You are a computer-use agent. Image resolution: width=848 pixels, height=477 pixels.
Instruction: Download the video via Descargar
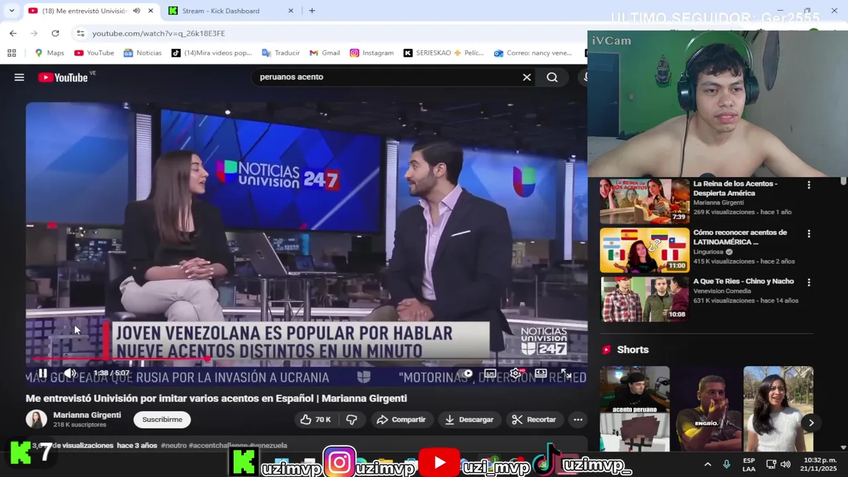pos(469,419)
